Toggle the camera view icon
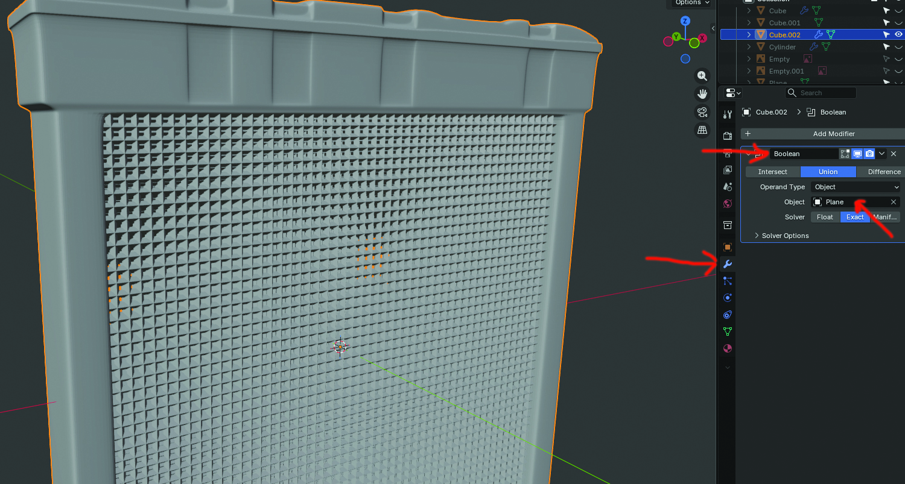Image resolution: width=905 pixels, height=484 pixels. coord(702,112)
